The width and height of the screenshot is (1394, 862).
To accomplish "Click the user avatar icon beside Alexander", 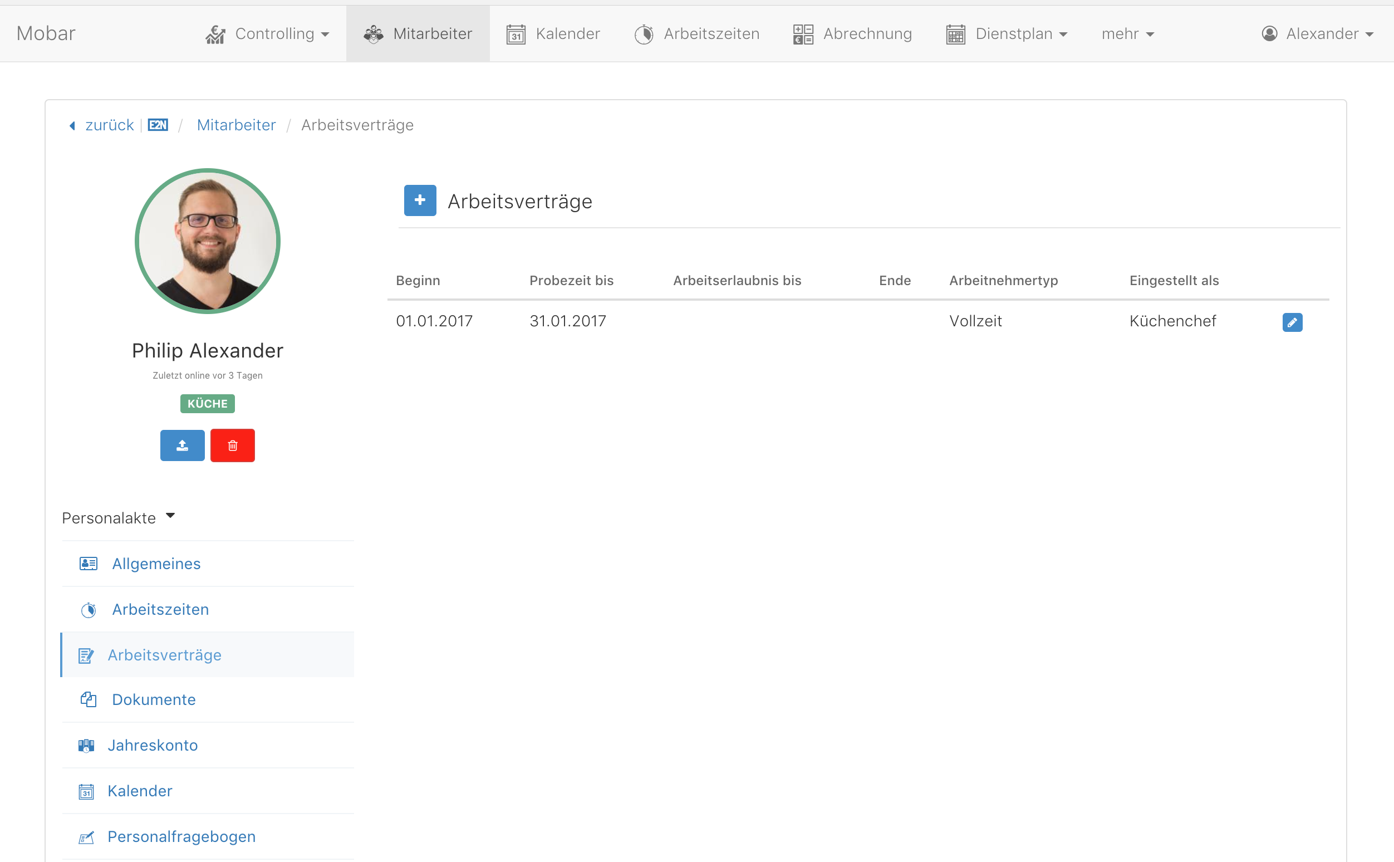I will coord(1269,33).
